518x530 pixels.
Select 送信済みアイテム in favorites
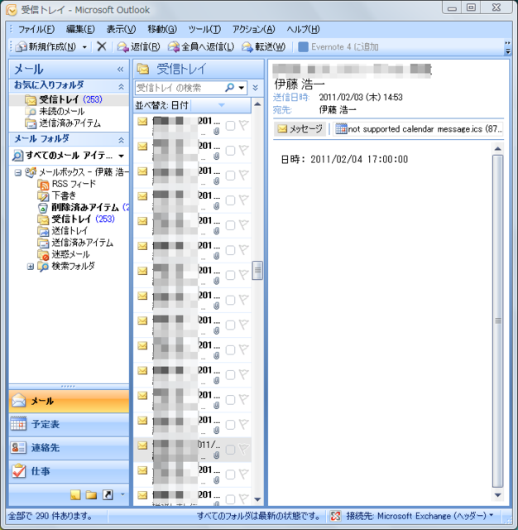tap(62, 123)
